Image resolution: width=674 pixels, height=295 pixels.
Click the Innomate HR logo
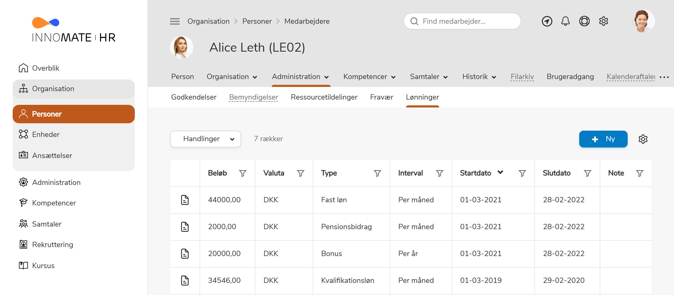point(74,29)
